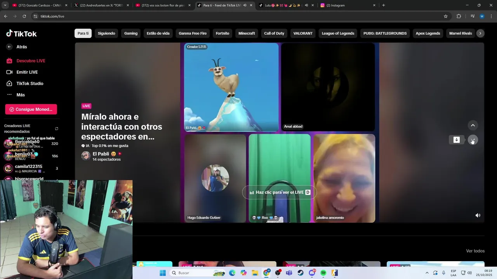The image size is (497, 279).
Task: Go to next LIVE with the down chevron
Action: click(x=473, y=140)
